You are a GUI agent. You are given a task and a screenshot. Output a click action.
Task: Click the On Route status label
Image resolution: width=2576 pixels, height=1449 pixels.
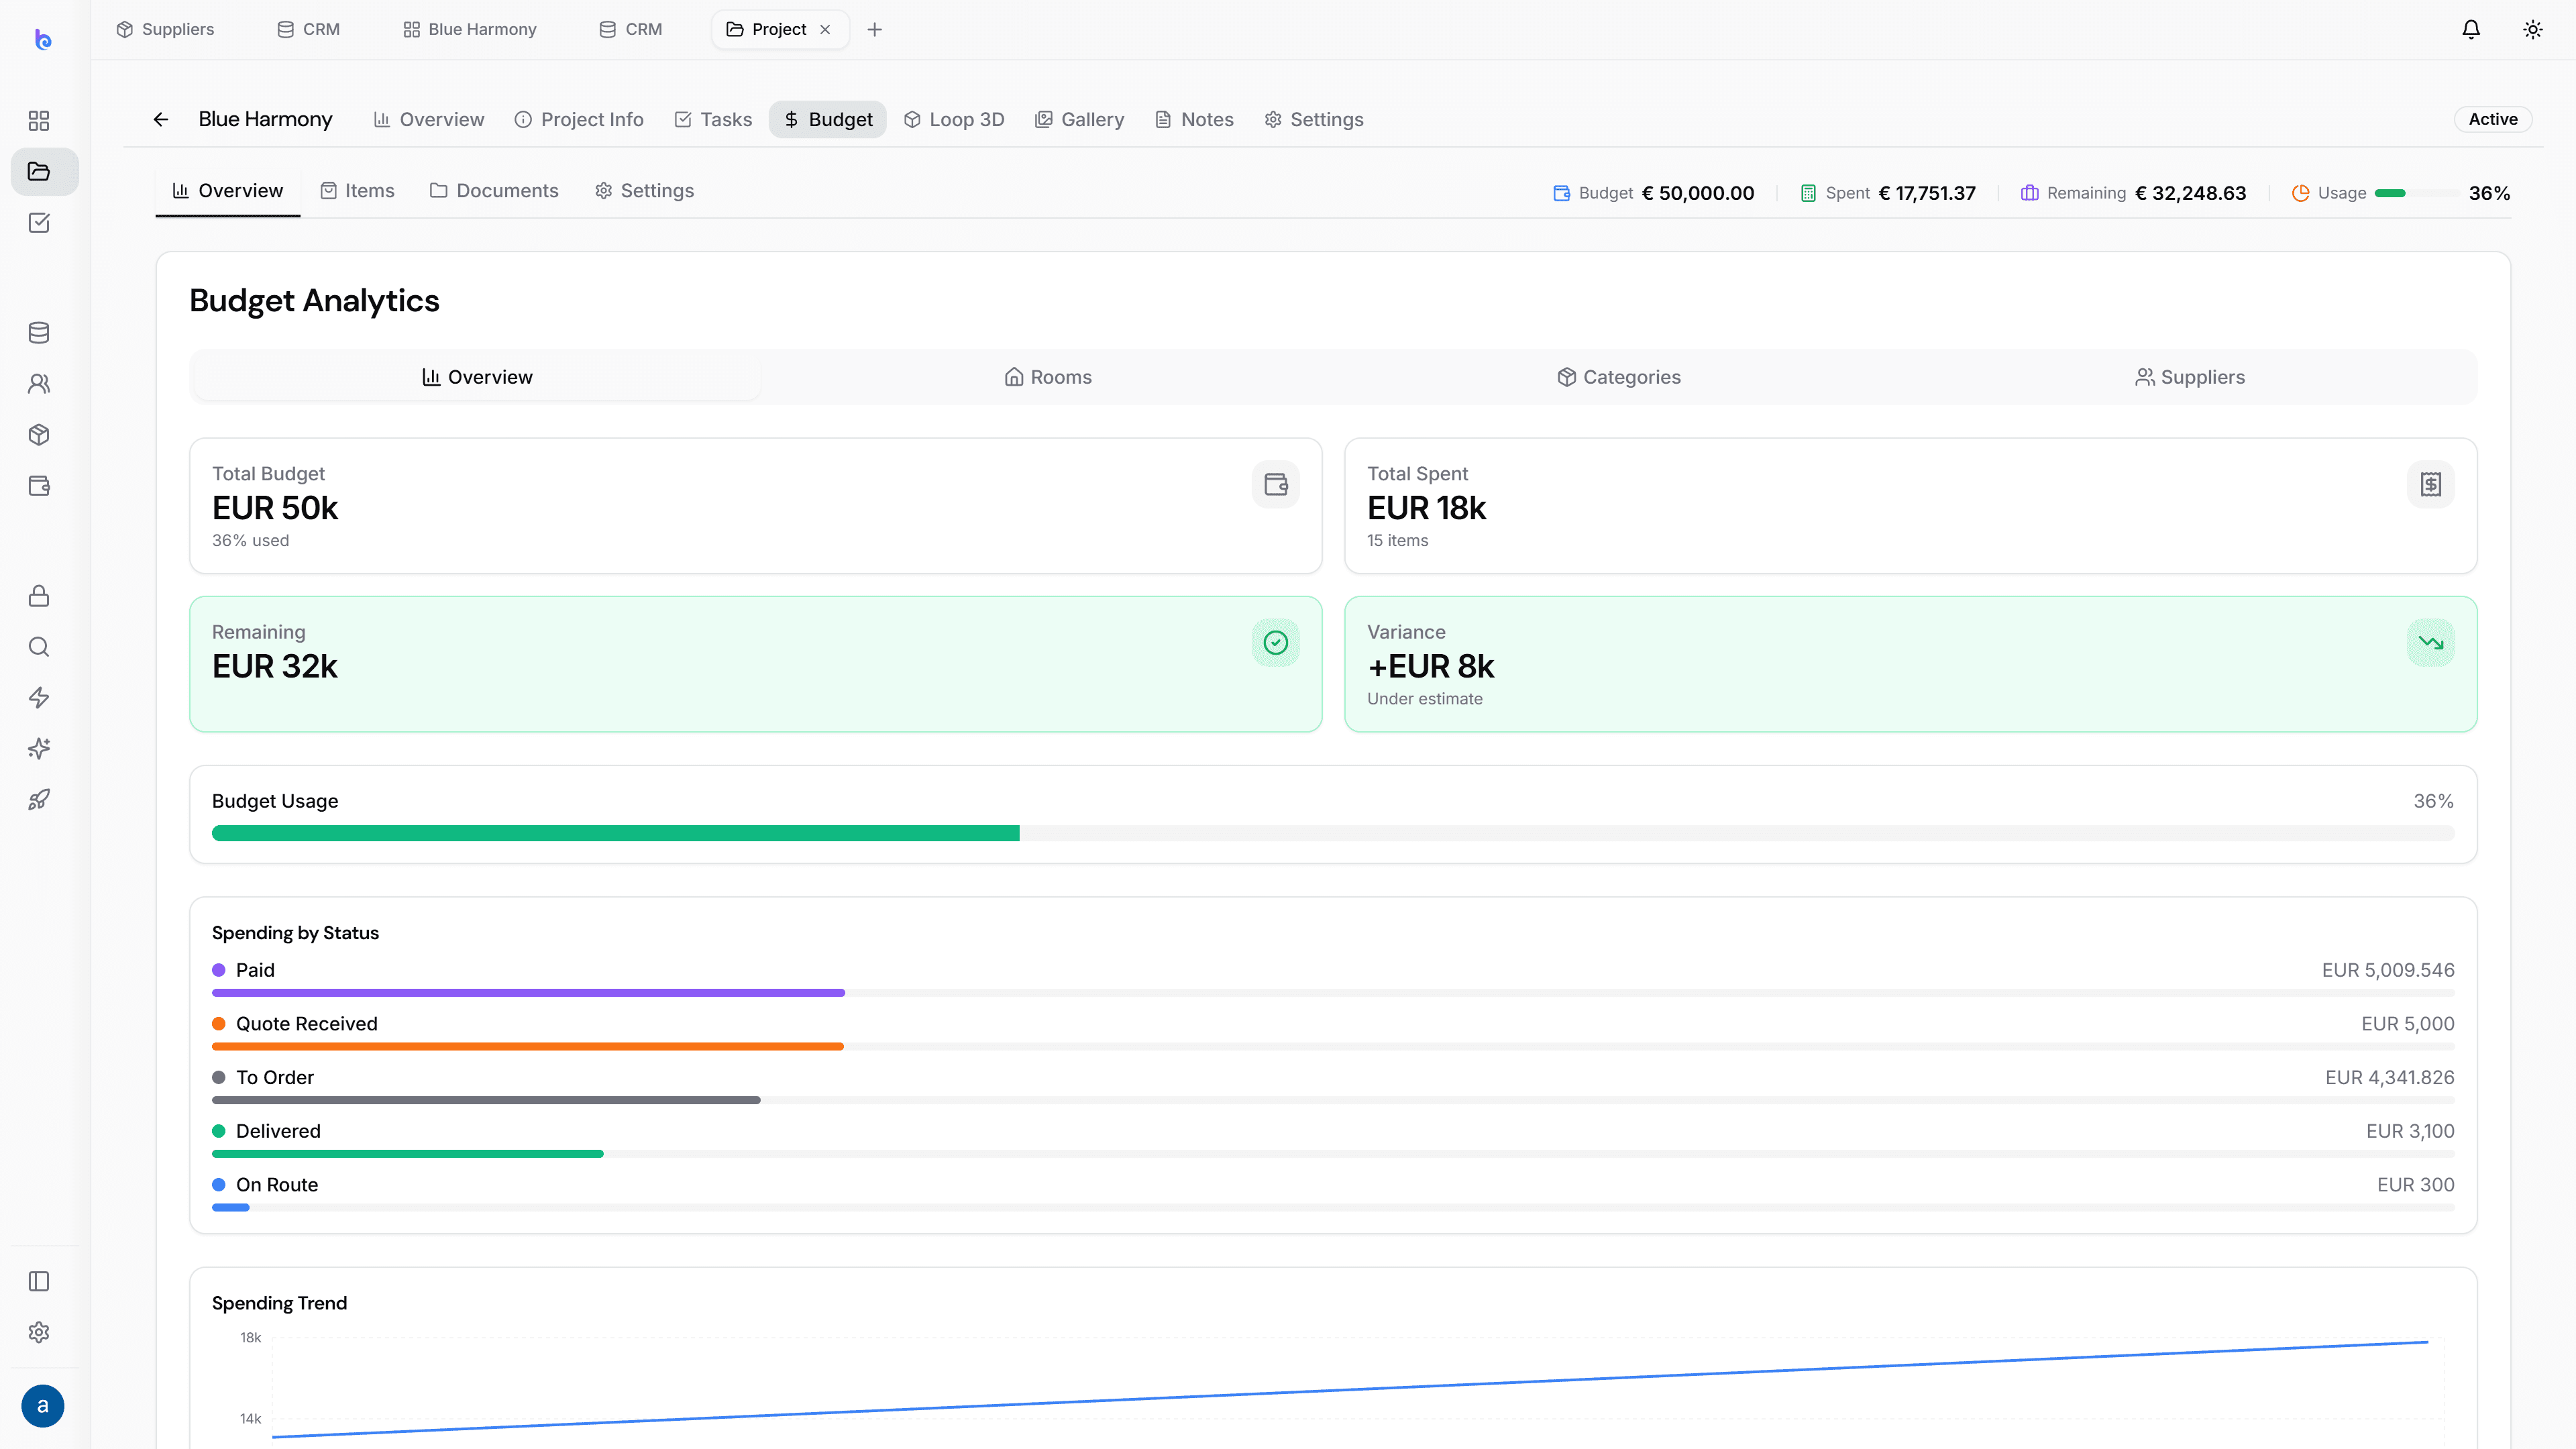(x=277, y=1185)
